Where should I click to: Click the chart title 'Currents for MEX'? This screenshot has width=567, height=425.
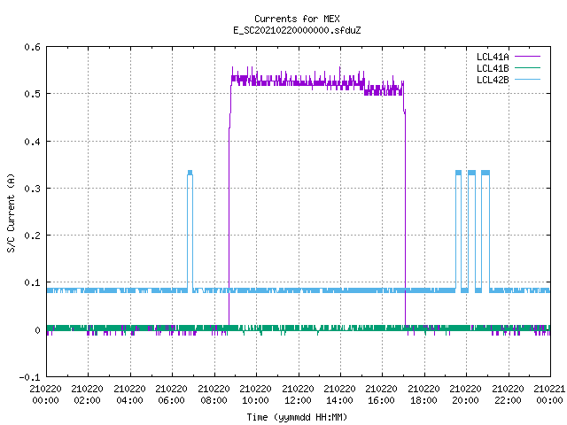point(297,19)
